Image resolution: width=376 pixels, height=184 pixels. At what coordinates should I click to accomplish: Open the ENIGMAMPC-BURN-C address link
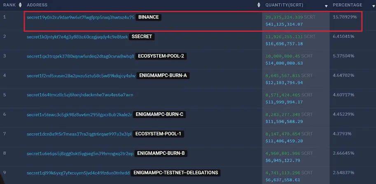point(79,115)
